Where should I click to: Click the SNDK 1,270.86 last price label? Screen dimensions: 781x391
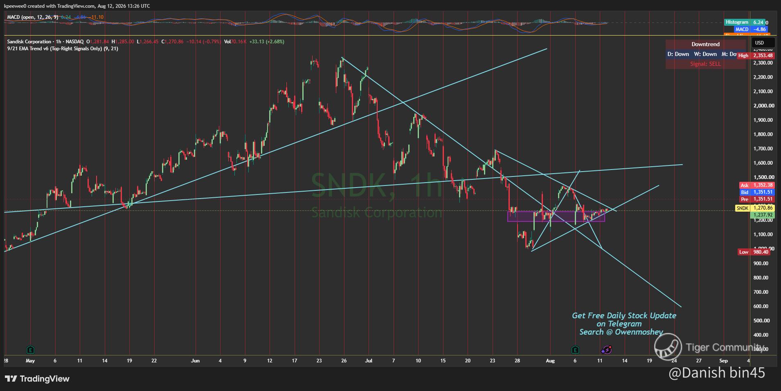coord(755,208)
